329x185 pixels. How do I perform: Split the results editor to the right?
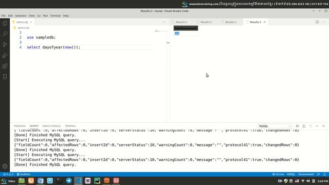tap(317, 22)
